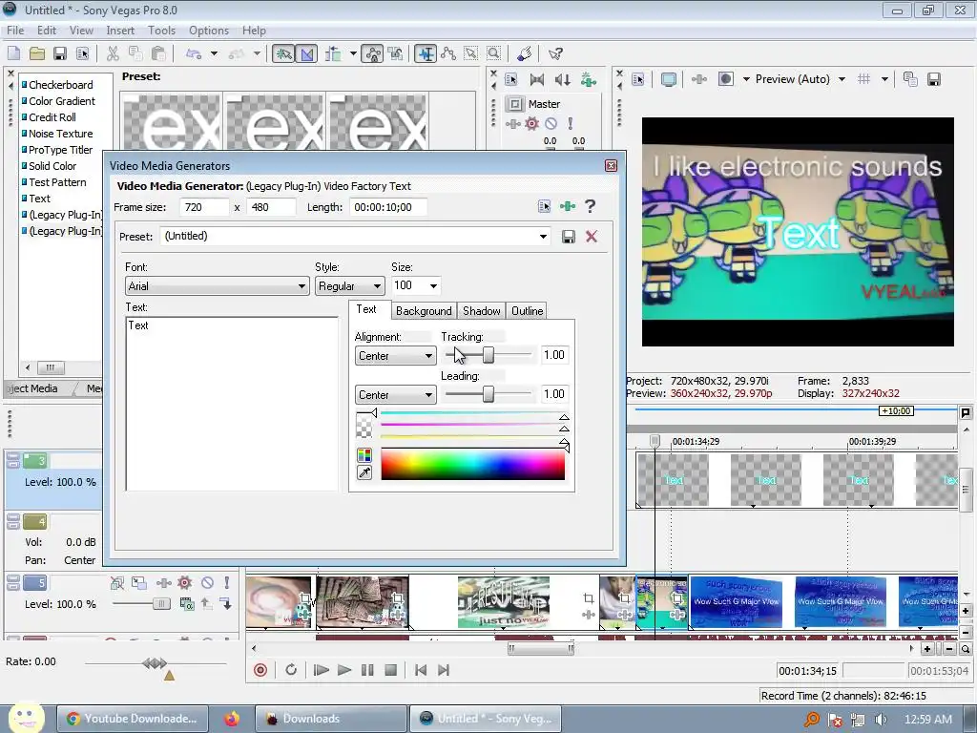Open the Size dropdown showing 100

coord(433,286)
